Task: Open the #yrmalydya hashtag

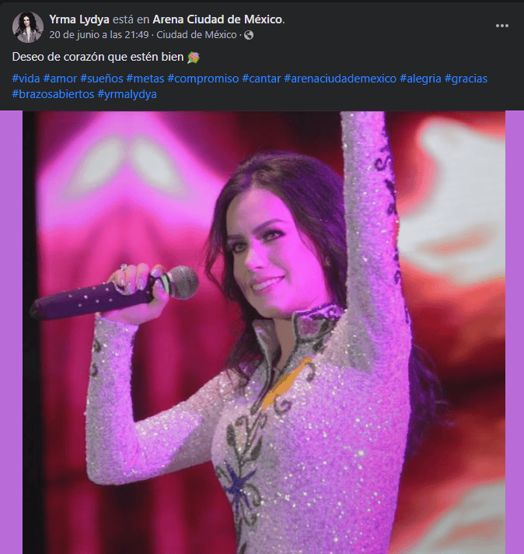Action: click(127, 94)
